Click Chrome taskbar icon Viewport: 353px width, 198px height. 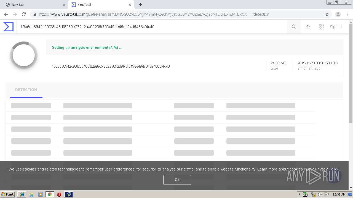coord(50,194)
